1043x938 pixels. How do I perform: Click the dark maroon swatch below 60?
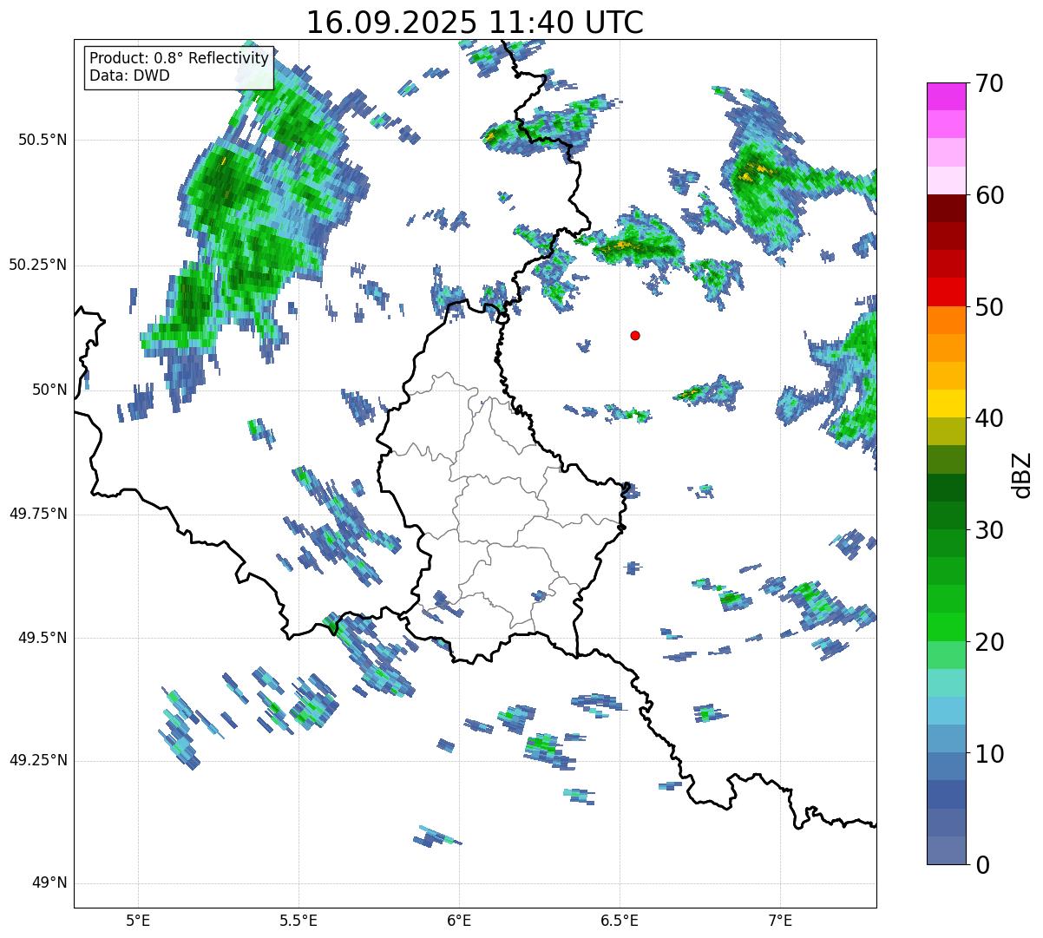[x=946, y=208]
